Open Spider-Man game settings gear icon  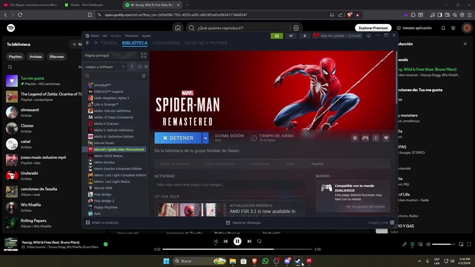355,138
